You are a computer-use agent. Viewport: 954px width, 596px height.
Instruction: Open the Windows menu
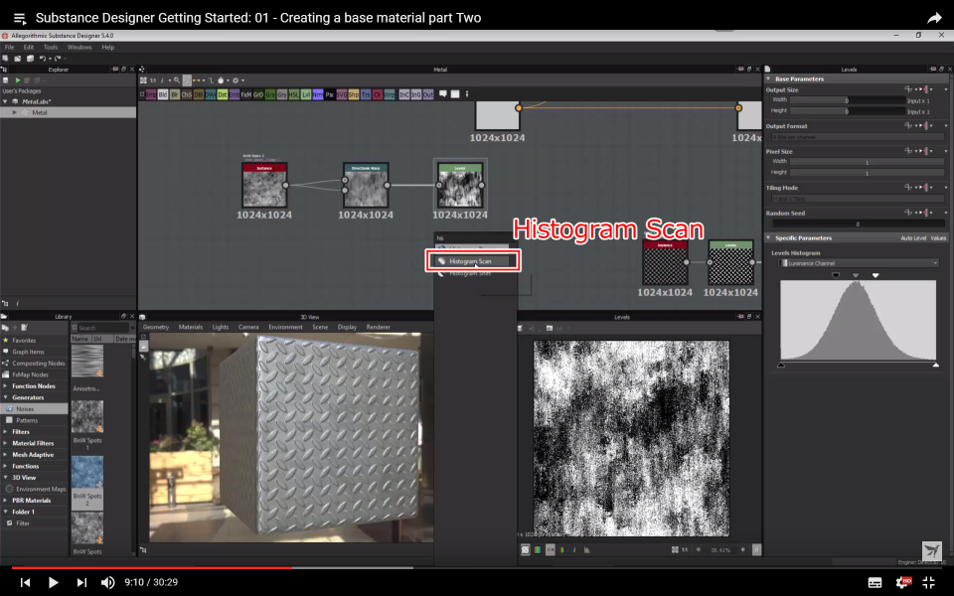[79, 47]
